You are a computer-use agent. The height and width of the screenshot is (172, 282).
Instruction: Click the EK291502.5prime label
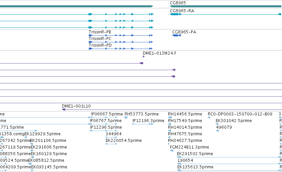coord(195,154)
